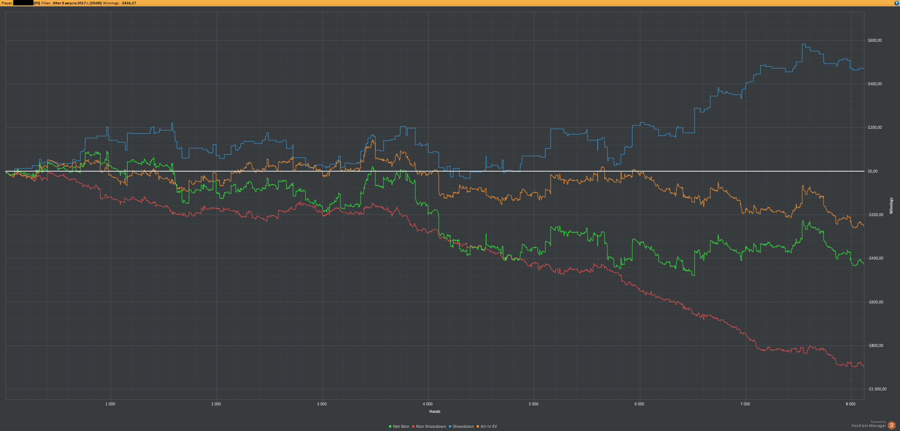This screenshot has height=431, width=900.
Task: Click the help question-mark icon
Action: [896, 3]
